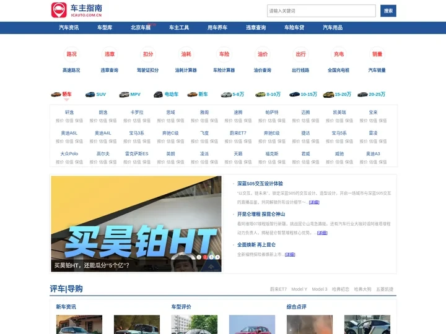Viewport: 446px width, 334px height.
Task: Click the Model Y tag link
Action: (x=299, y=289)
